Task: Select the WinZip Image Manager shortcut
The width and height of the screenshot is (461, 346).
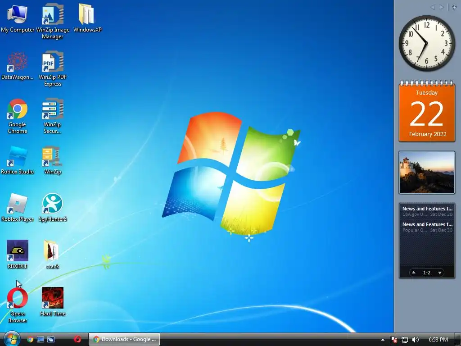Action: [53, 21]
